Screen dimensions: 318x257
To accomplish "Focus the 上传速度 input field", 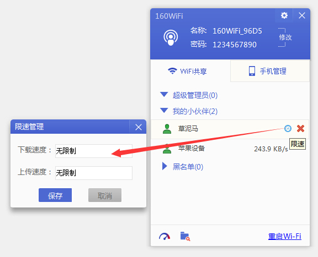I will point(94,173).
